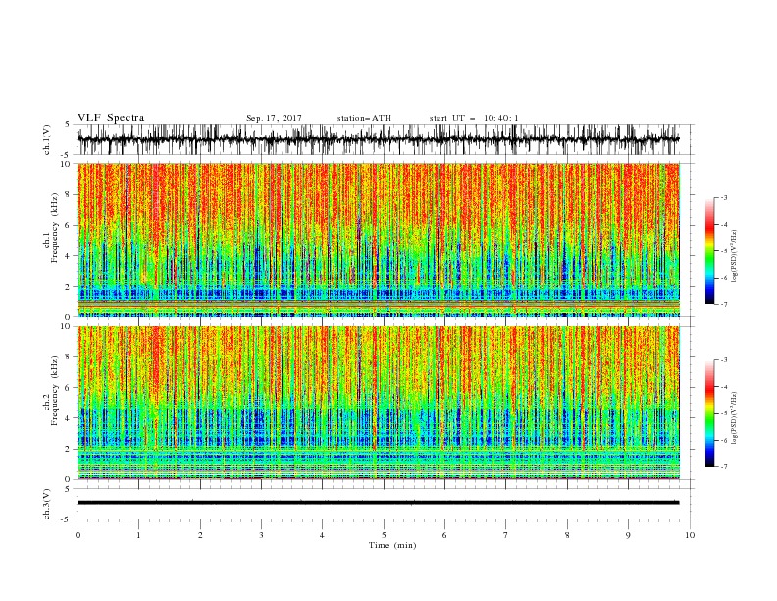Click the "-7" value on the upper colorbar
Image resolution: width=777 pixels, height=601 pixels.
723,304
